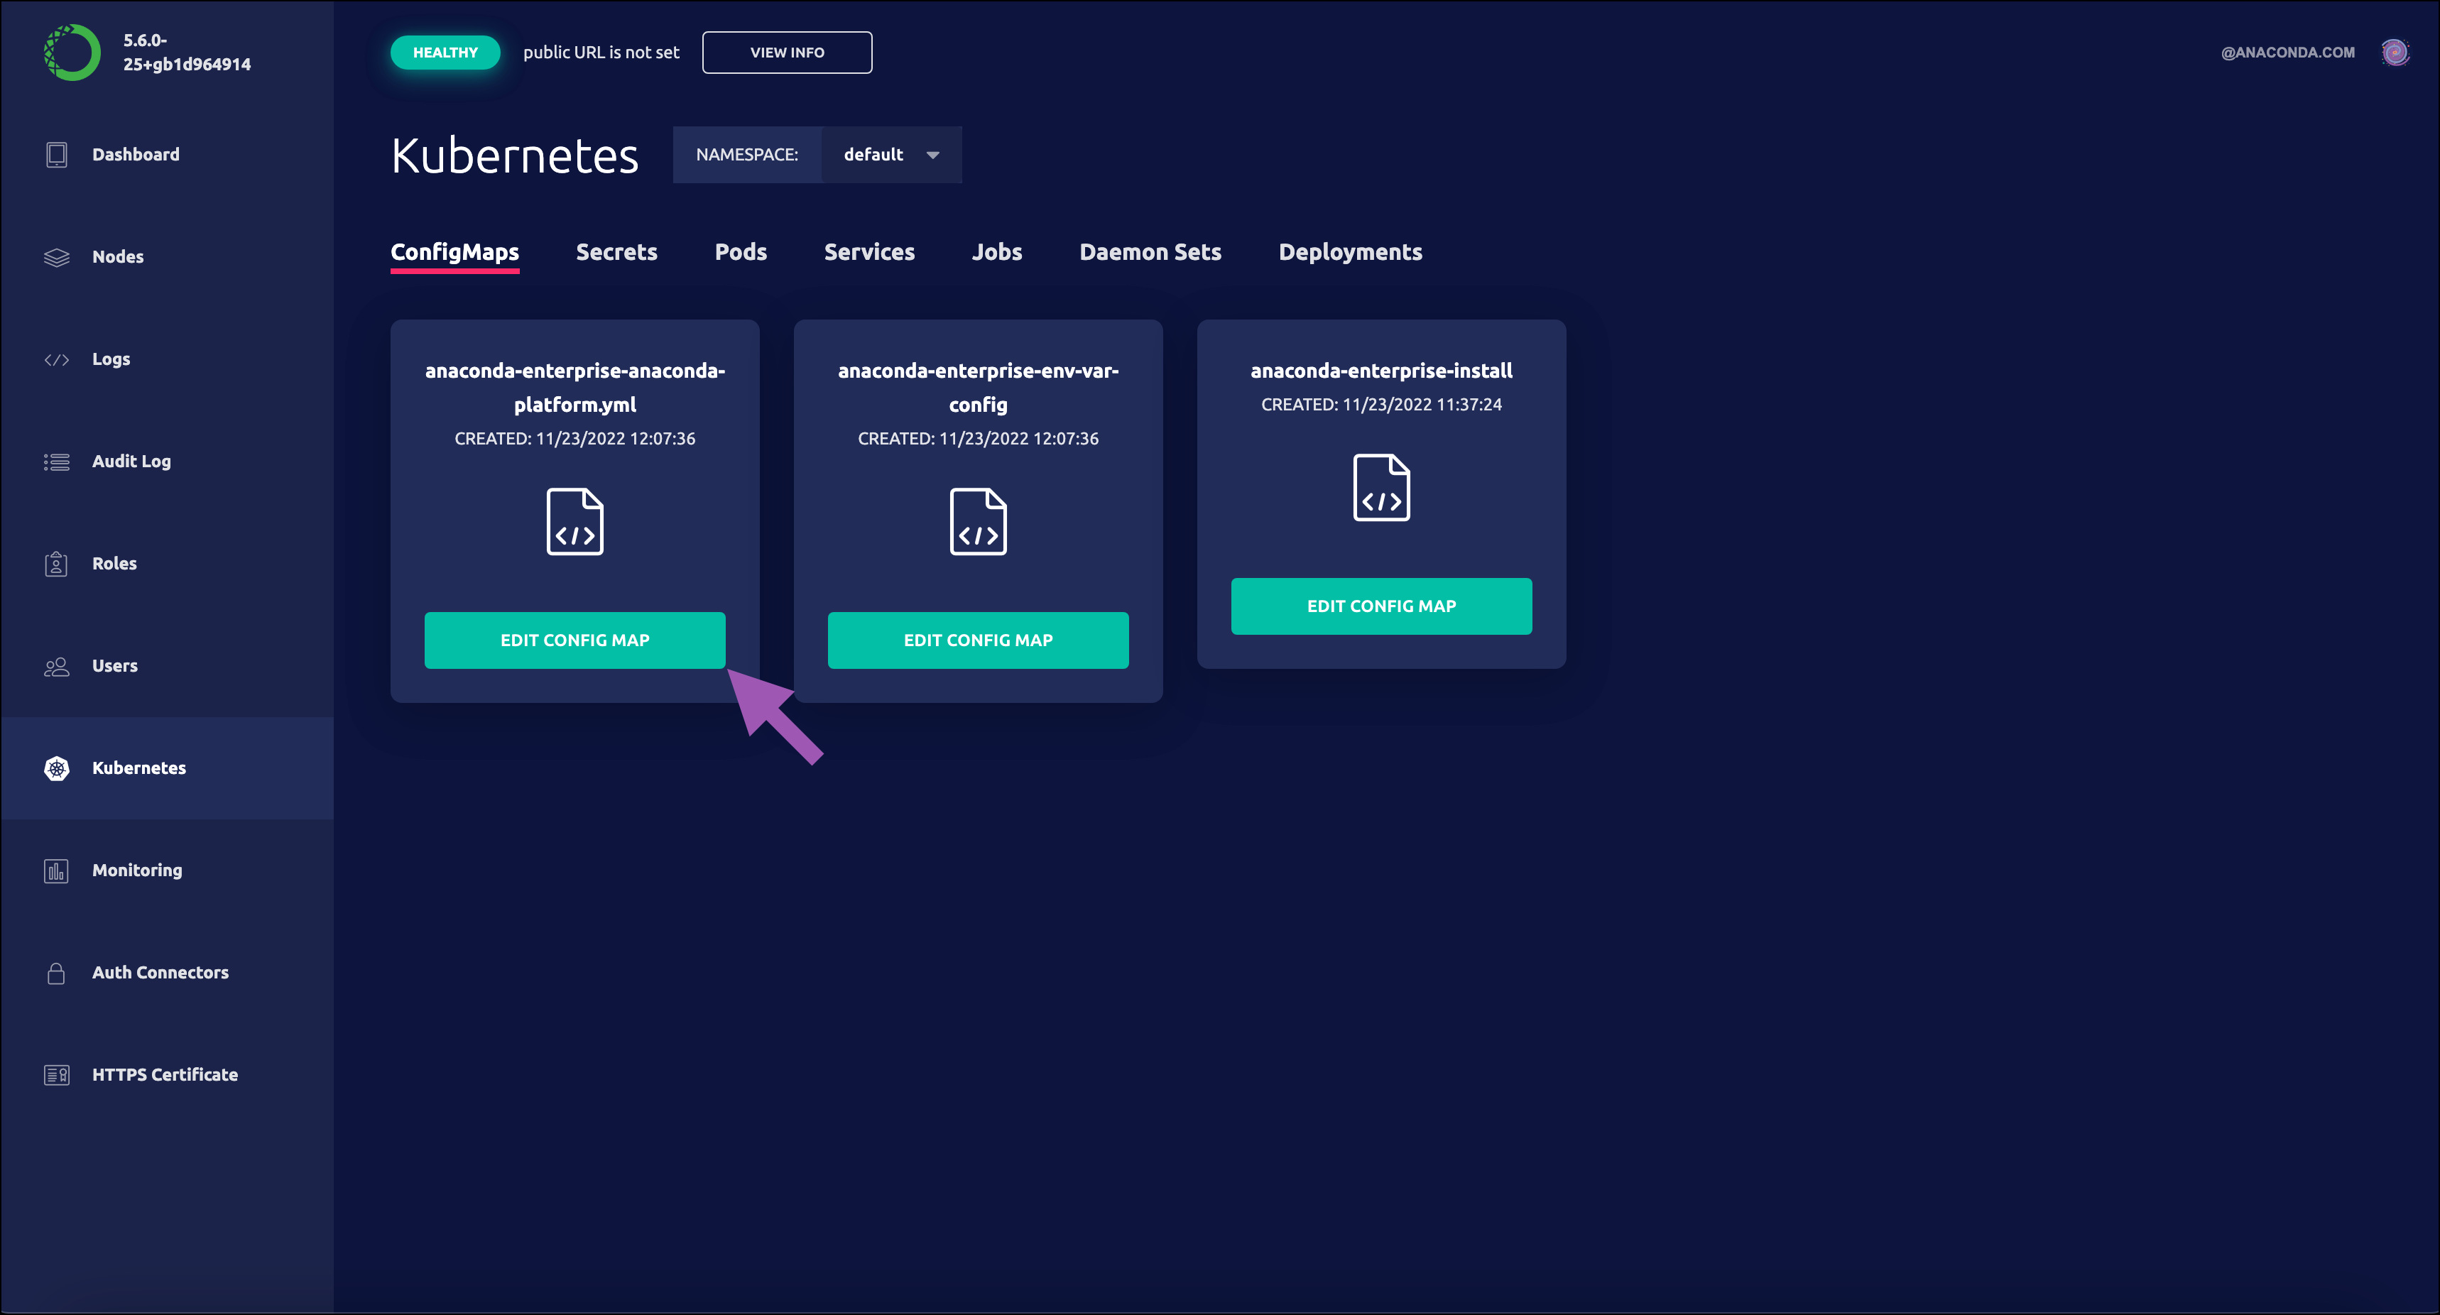Select the Users people icon
Screen dimensions: 2440x1315
click(57, 666)
